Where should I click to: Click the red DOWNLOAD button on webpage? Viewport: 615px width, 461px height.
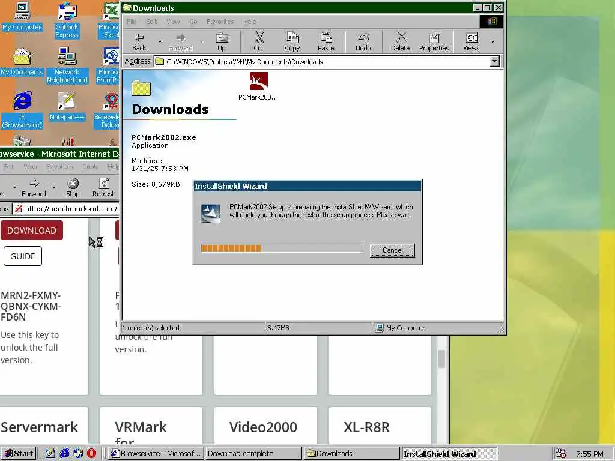[32, 230]
